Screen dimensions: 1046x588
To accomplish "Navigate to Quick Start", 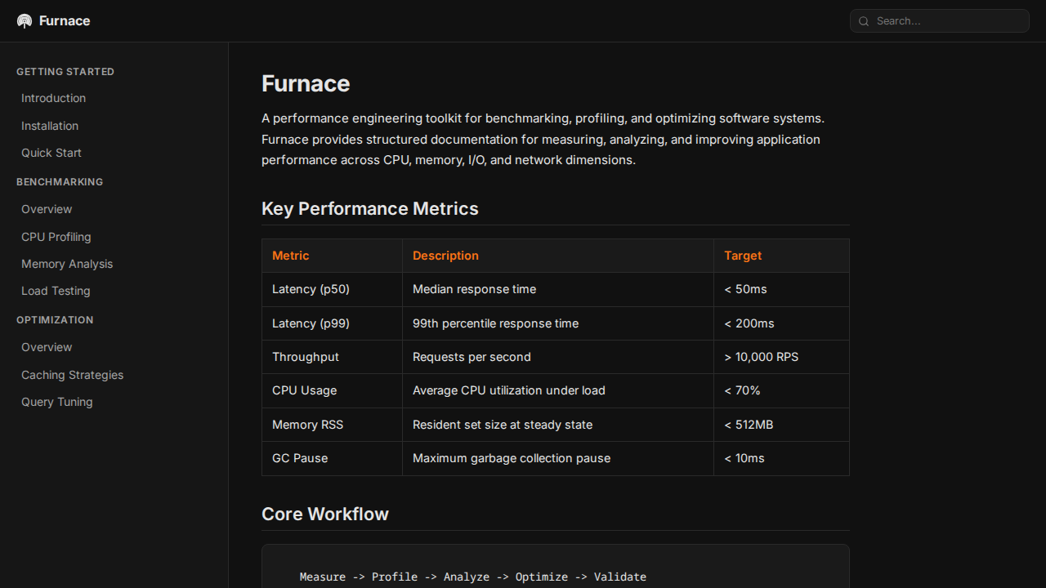I will tap(51, 153).
